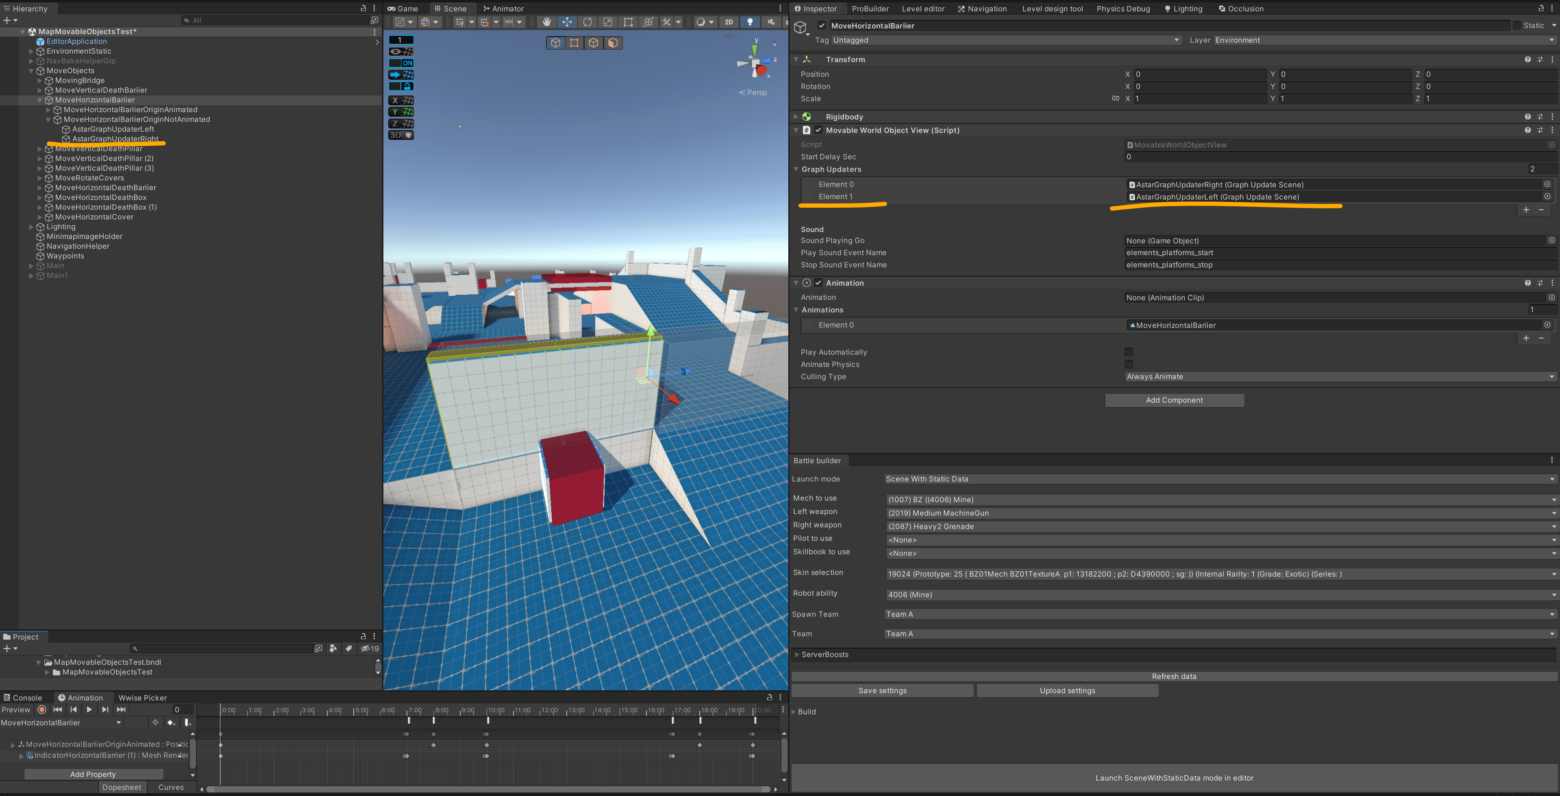Click the Animation record button
The width and height of the screenshot is (1560, 796).
click(42, 709)
